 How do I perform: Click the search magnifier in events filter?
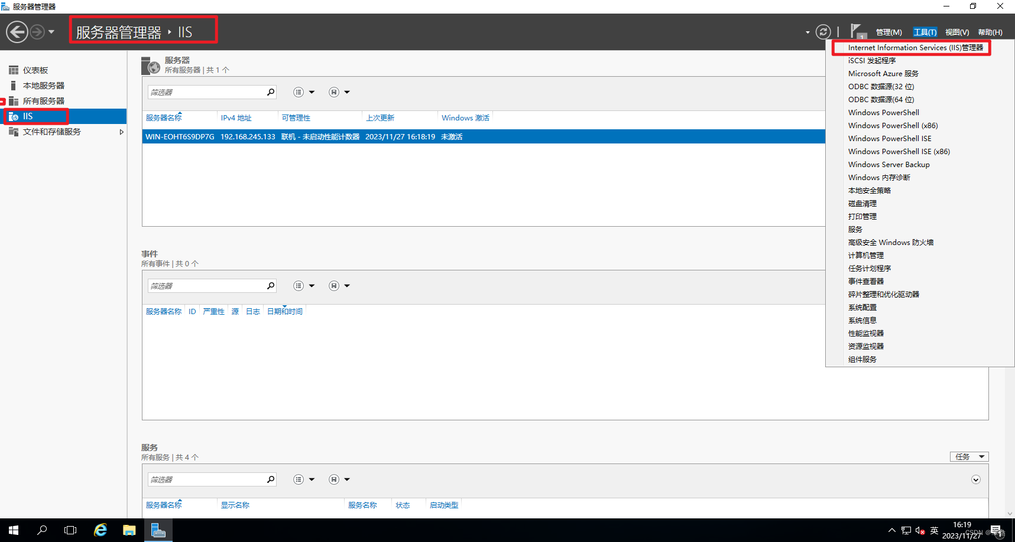271,286
